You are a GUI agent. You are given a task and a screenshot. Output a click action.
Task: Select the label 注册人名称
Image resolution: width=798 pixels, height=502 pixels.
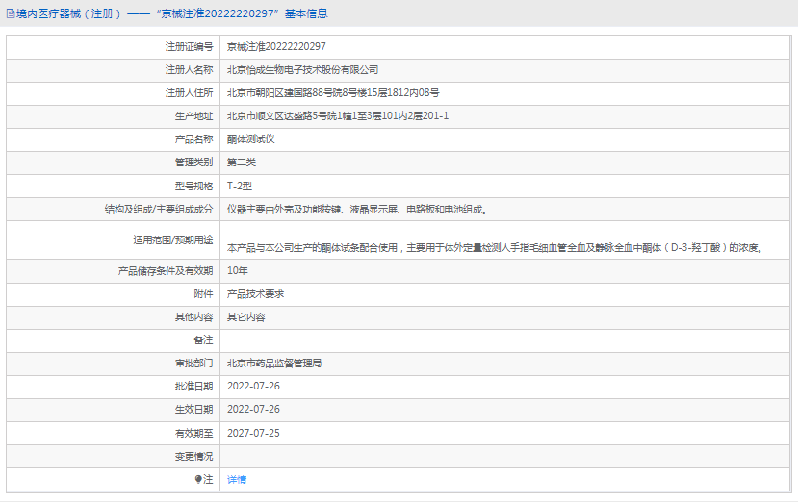[189, 70]
